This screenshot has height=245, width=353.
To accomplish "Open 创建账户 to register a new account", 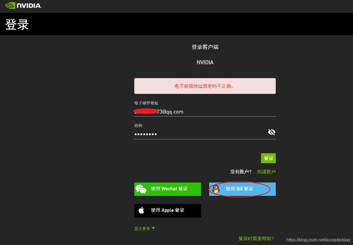I will pyautogui.click(x=266, y=172).
